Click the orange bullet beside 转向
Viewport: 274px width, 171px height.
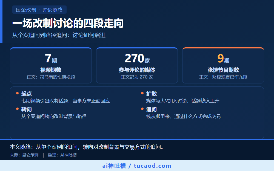click(17, 109)
